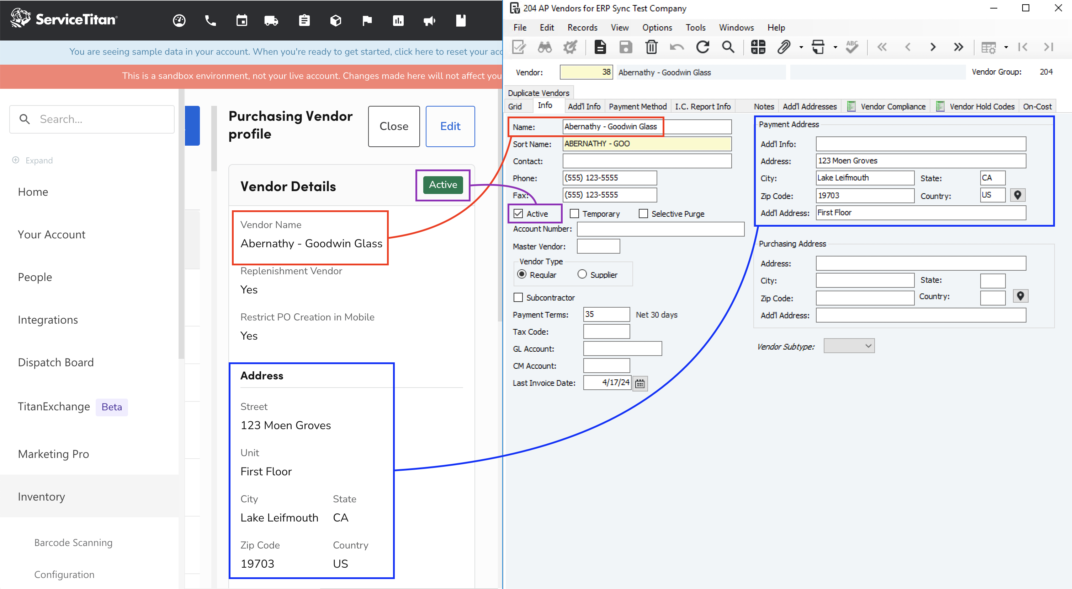The width and height of the screenshot is (1072, 589).
Task: Click the GL Account field
Action: [x=622, y=348]
